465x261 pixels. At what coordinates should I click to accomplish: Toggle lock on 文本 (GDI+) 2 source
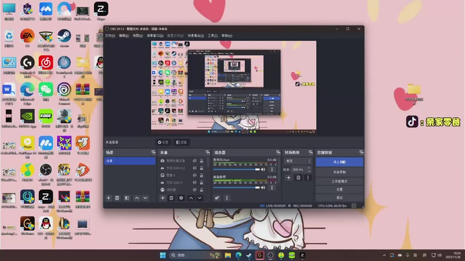pyautogui.click(x=201, y=168)
